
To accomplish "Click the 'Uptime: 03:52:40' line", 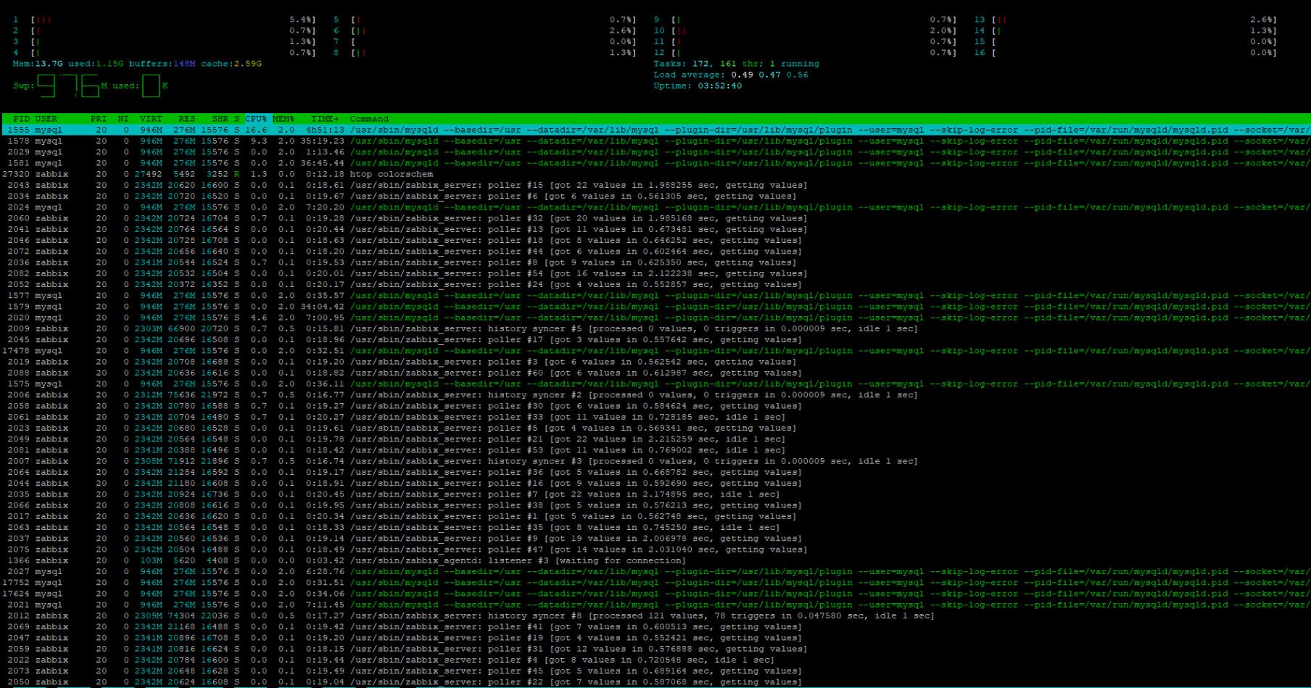I will click(698, 86).
